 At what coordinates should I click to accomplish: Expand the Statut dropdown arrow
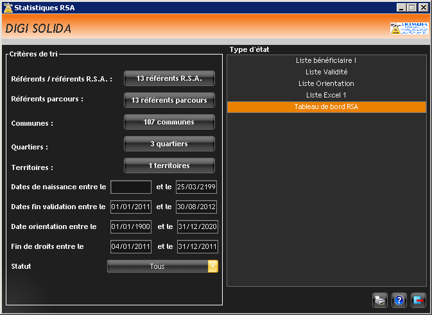pyautogui.click(x=212, y=266)
